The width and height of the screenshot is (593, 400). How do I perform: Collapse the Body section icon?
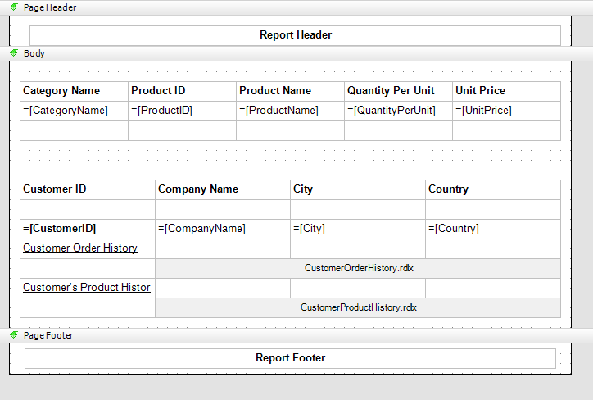14,52
